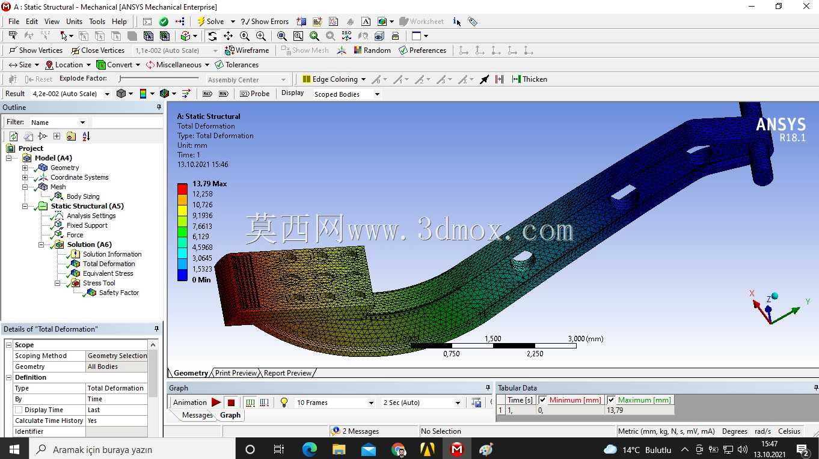819x459 pixels.
Task: Click the rotate view tool
Action: pyautogui.click(x=212, y=36)
